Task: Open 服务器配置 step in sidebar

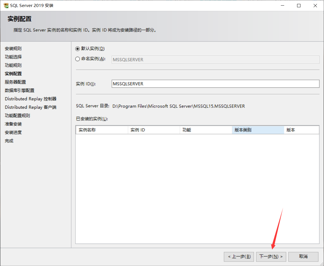Action: click(15, 82)
